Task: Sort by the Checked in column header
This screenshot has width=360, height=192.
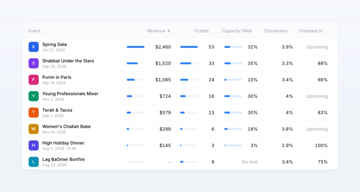Action: [310, 31]
